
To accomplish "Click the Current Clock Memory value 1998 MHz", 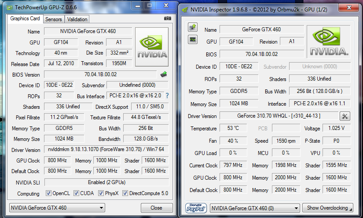I will (x=286, y=165).
